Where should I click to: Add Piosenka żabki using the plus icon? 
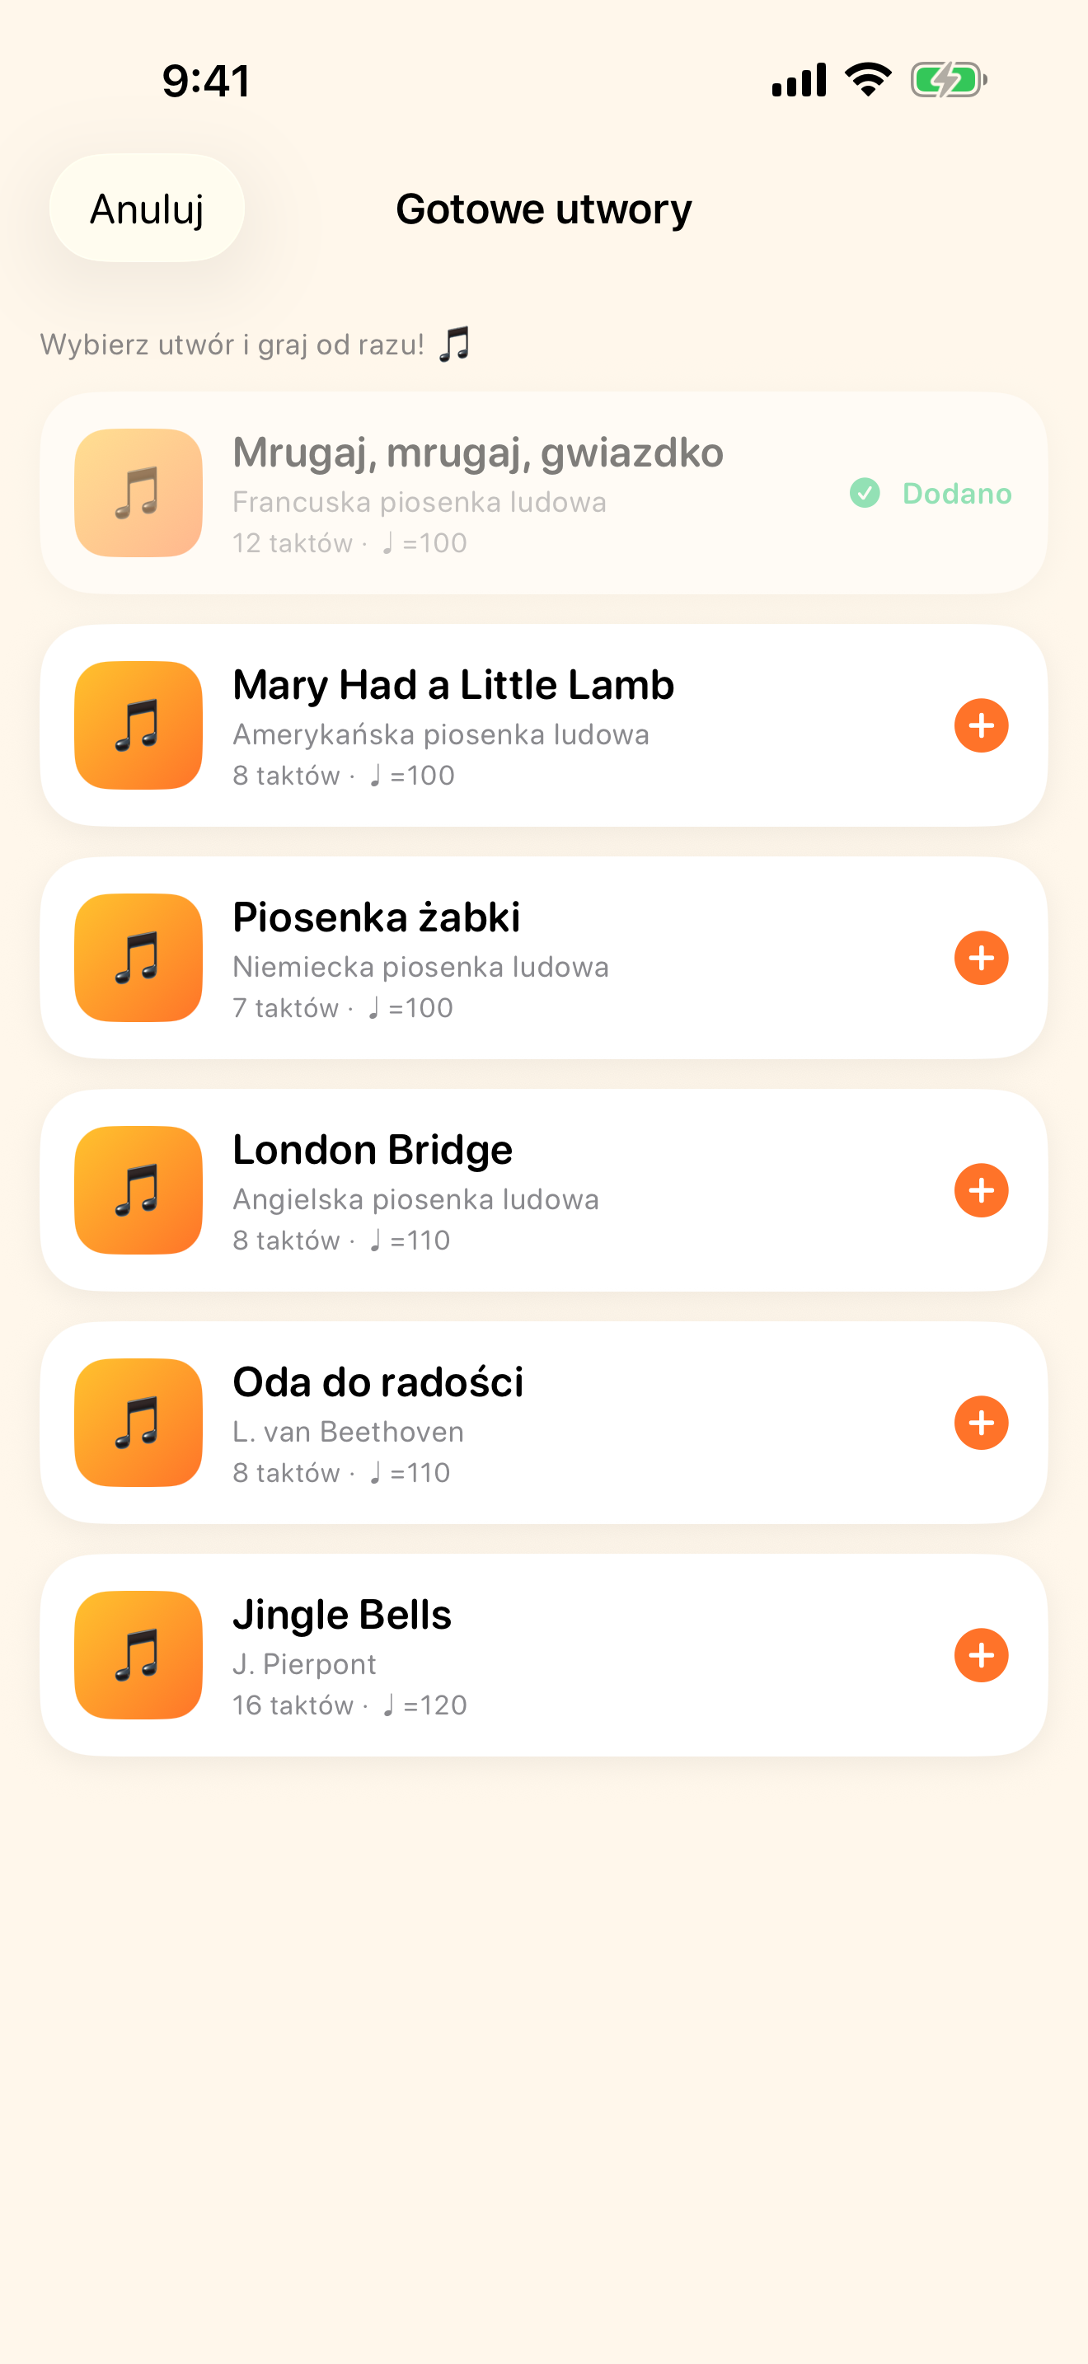981,957
